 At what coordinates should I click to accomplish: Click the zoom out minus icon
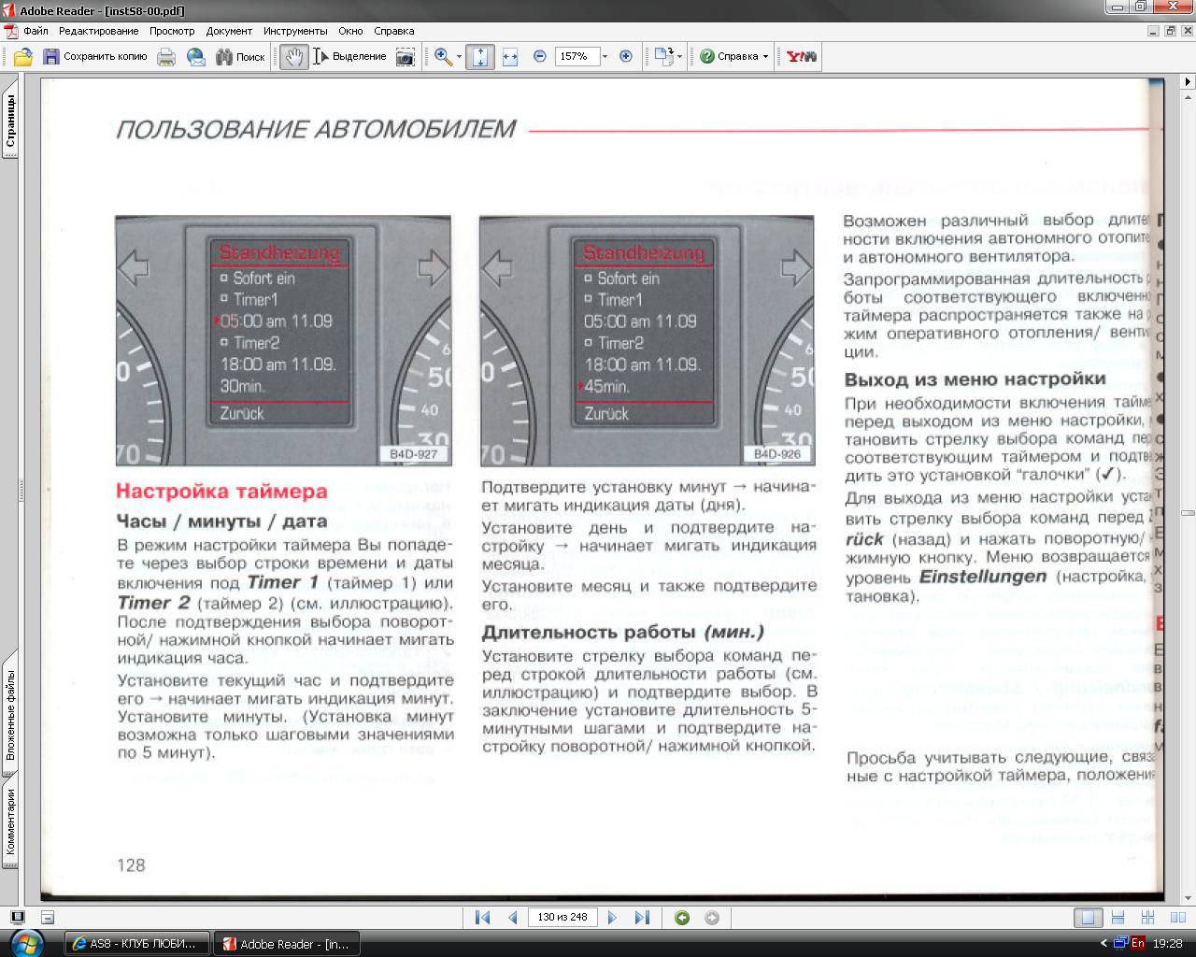coord(539,57)
